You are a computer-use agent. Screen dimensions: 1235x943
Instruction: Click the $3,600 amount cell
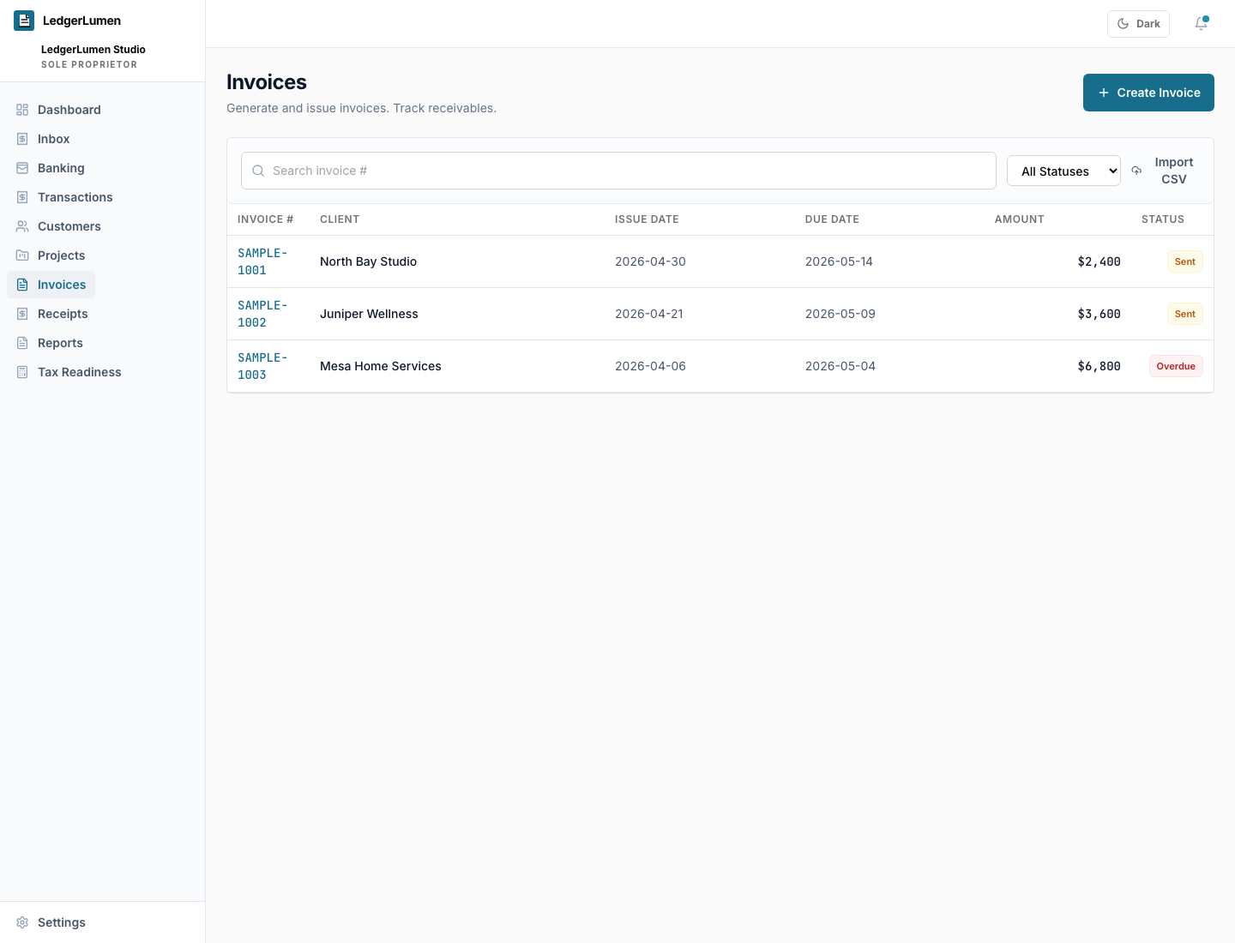coord(1099,314)
